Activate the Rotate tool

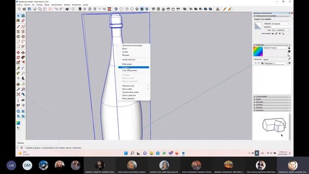[x=18, y=58]
